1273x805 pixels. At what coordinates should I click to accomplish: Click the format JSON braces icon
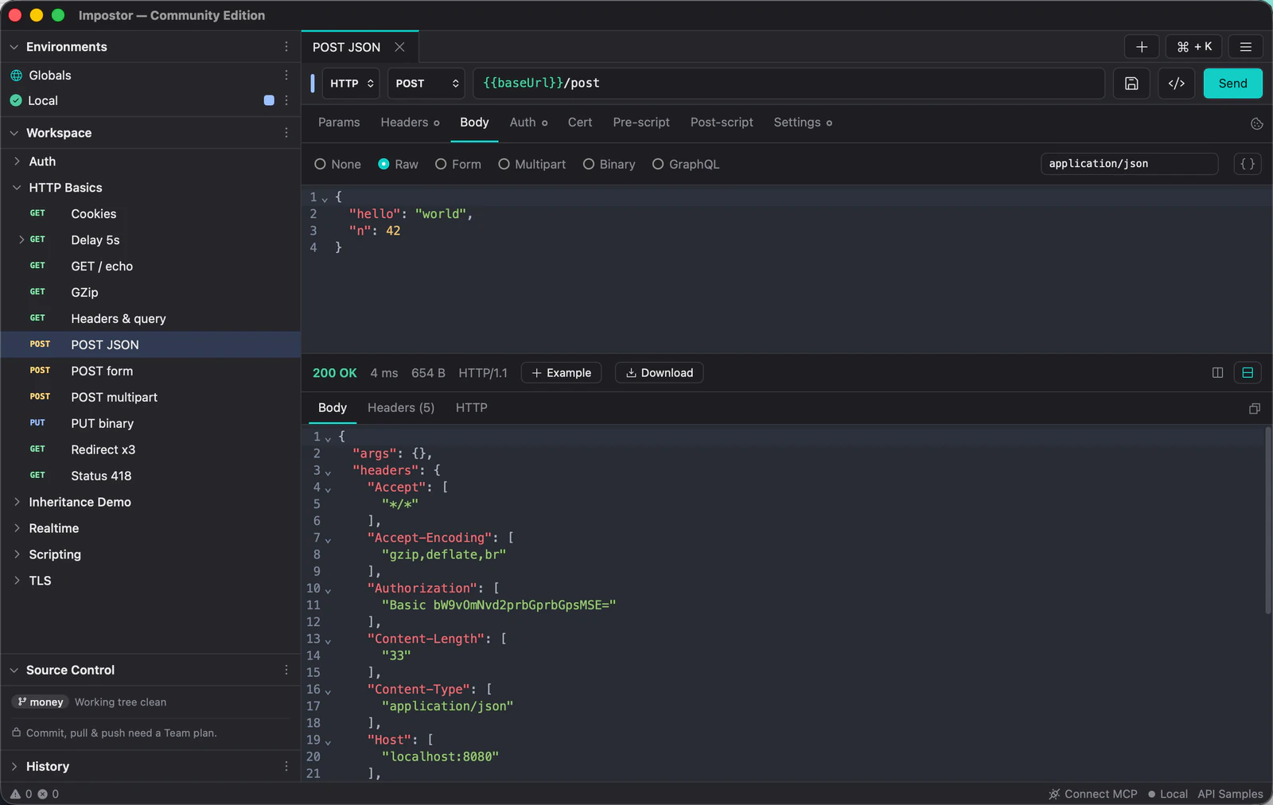coord(1248,164)
